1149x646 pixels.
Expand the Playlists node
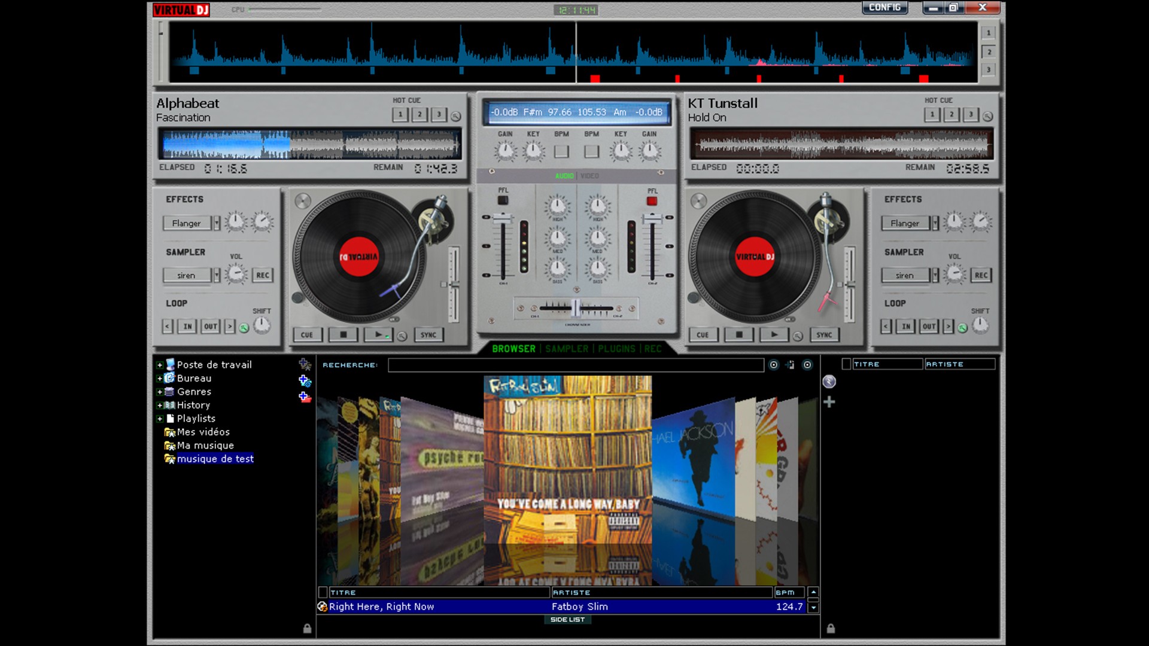[159, 418]
